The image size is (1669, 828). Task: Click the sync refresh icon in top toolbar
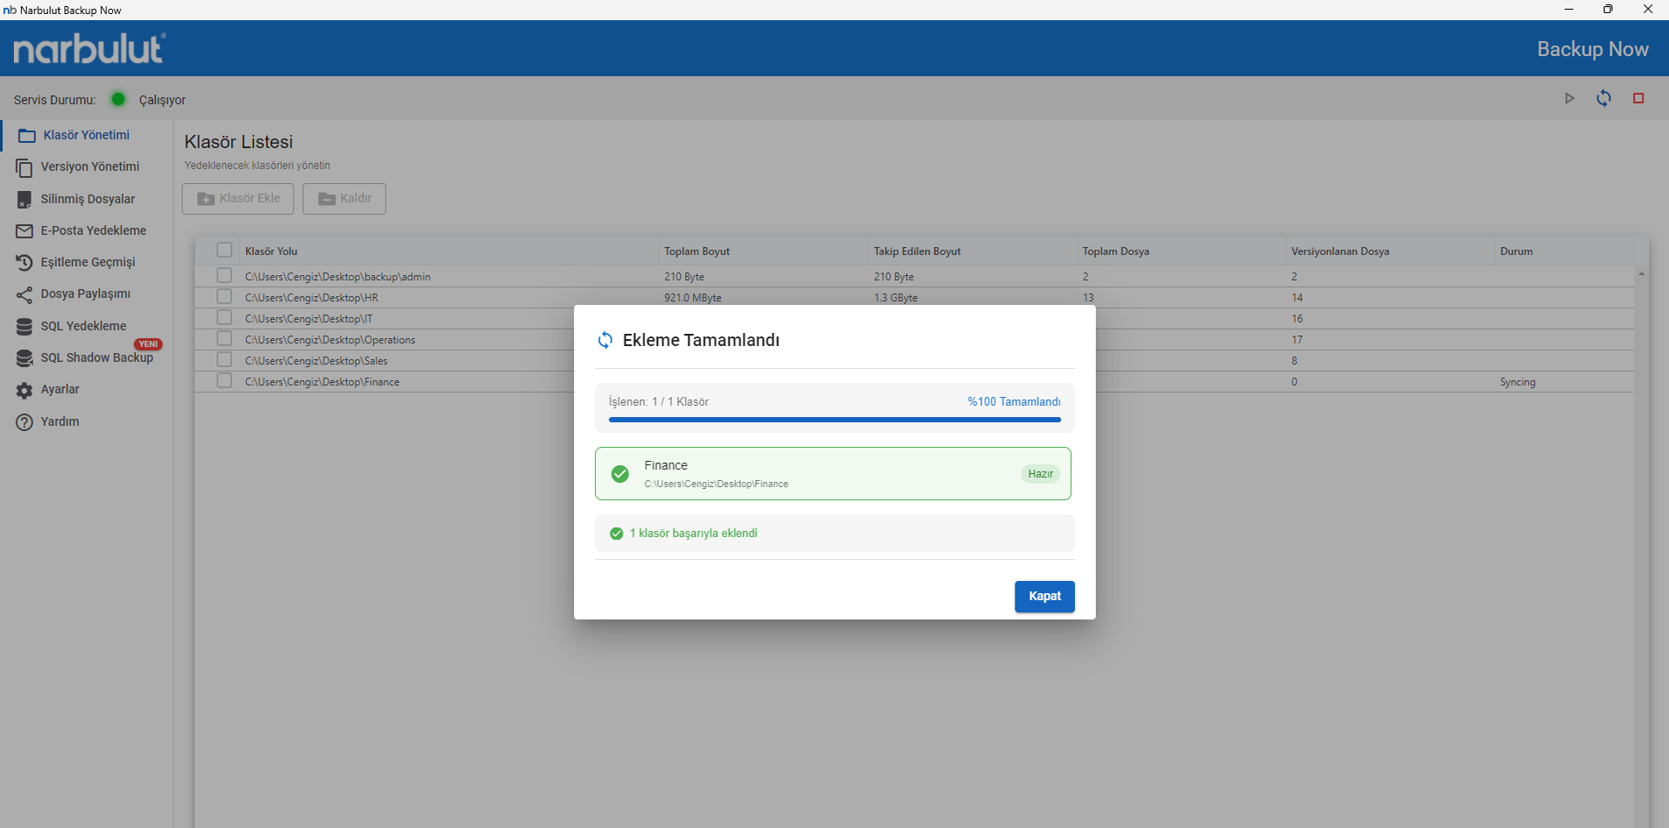click(x=1603, y=98)
